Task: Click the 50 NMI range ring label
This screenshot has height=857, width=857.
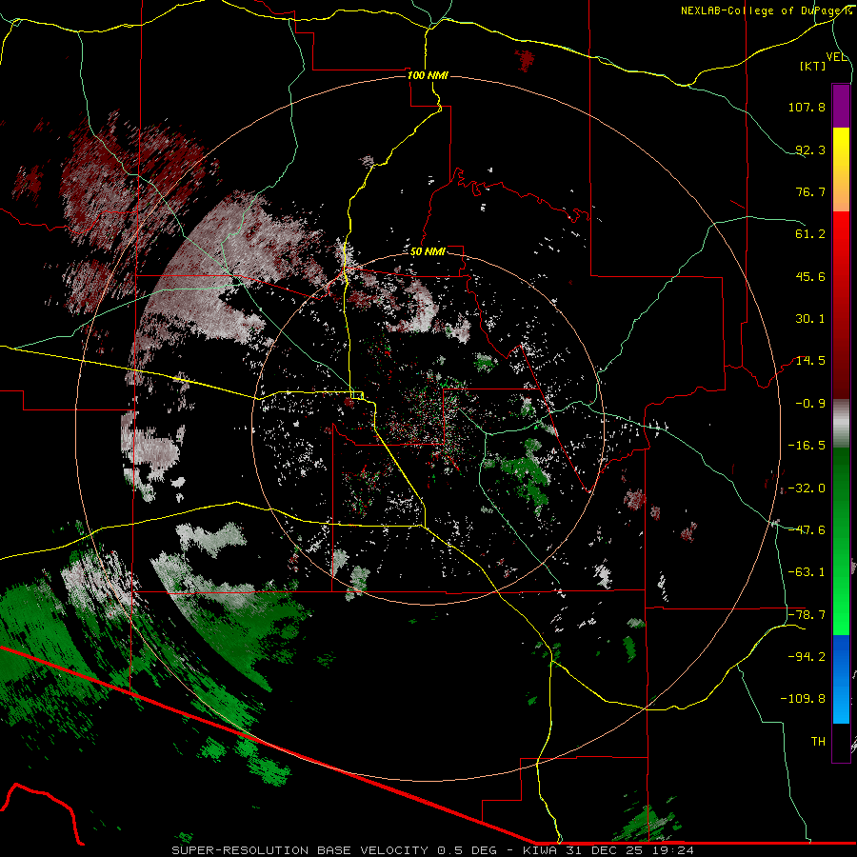Action: pos(428,251)
